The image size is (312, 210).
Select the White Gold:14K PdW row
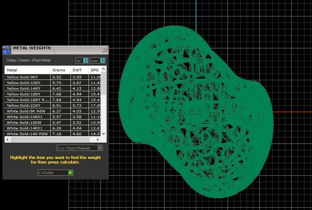(x=52, y=134)
